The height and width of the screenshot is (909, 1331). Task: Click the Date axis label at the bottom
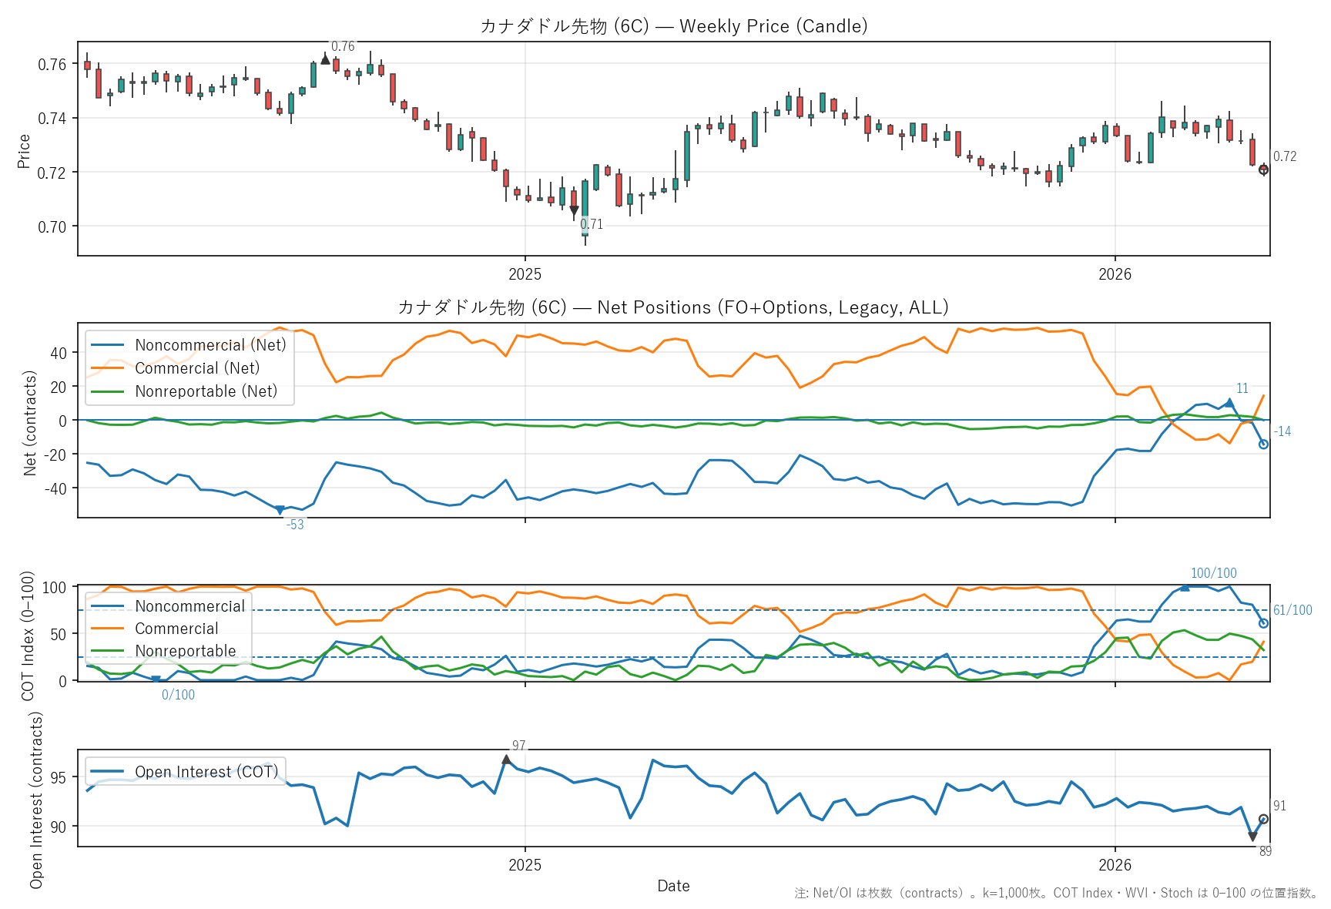[673, 886]
